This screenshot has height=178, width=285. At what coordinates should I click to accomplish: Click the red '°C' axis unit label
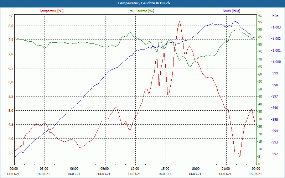(11, 16)
